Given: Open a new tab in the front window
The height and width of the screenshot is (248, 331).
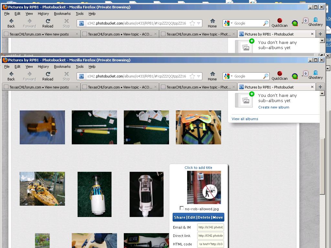Looking at the screenshot, I should pos(320,87).
